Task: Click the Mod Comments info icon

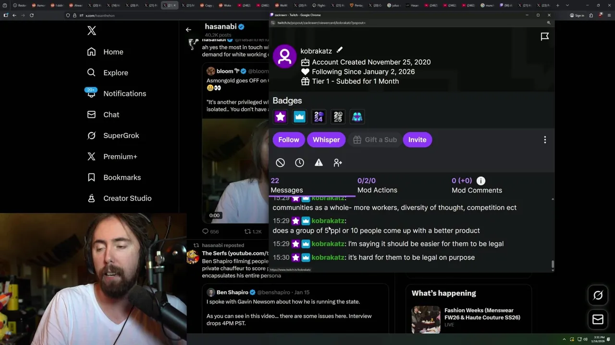Action: (x=481, y=181)
